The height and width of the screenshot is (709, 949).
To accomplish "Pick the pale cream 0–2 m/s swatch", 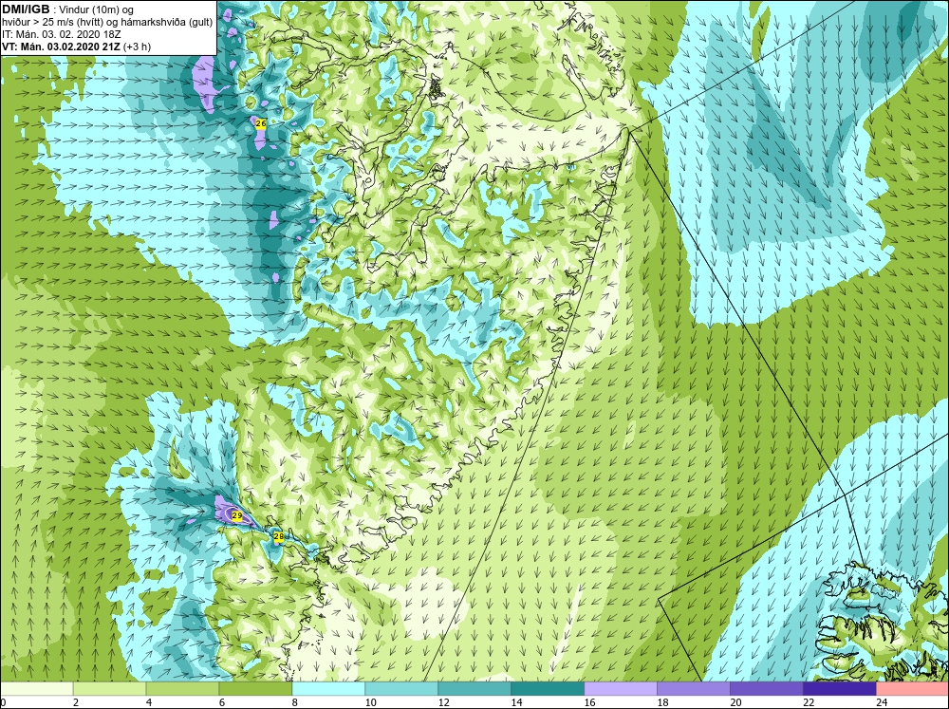I will 36,688.
